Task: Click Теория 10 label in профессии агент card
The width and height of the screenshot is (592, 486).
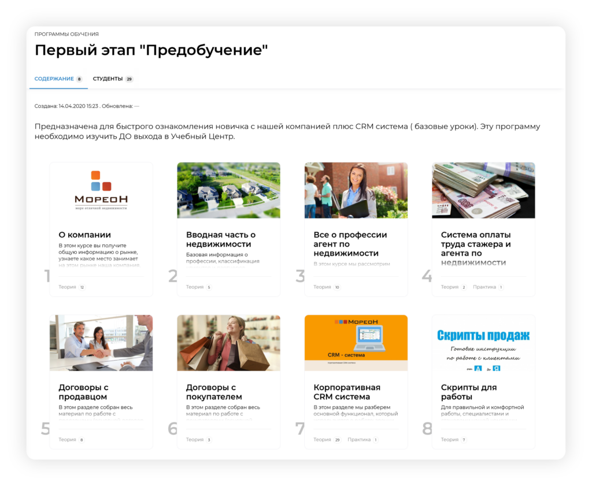Action: [327, 287]
